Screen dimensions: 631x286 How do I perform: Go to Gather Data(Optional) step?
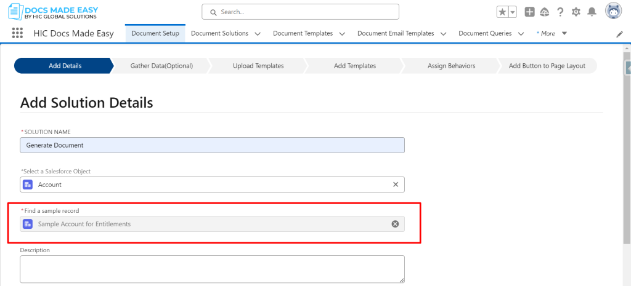pos(162,66)
